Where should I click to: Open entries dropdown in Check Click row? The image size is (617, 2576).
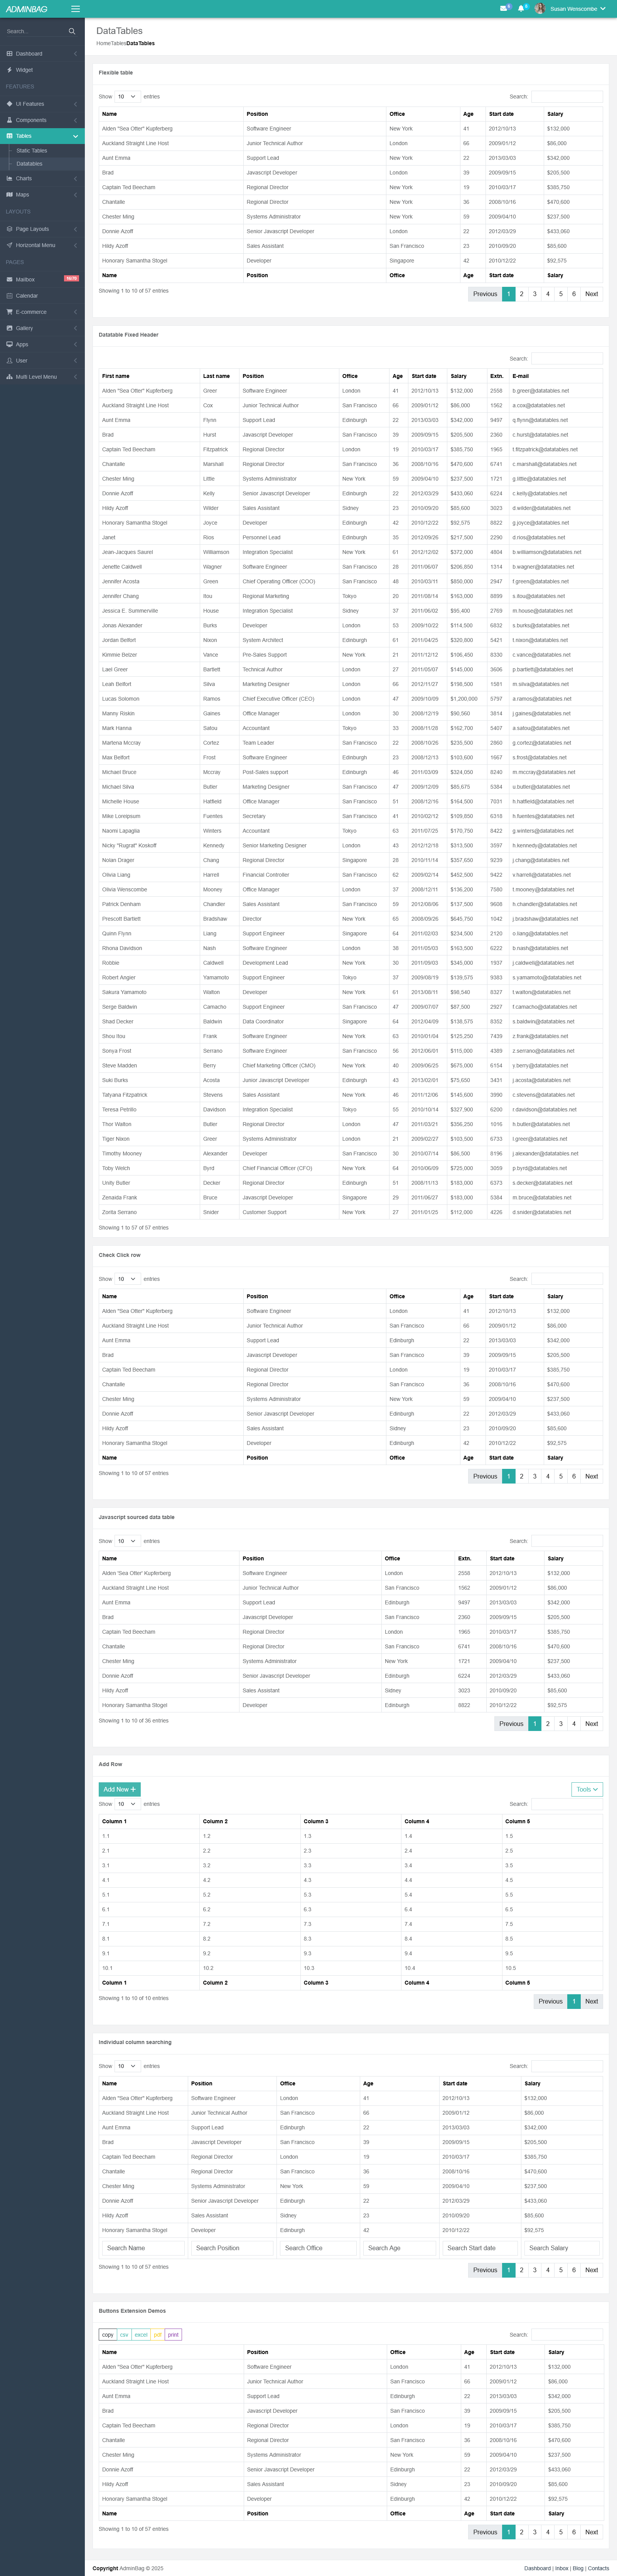click(127, 1279)
